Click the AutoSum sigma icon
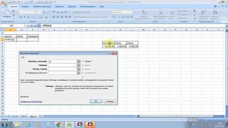 click(x=195, y=11)
